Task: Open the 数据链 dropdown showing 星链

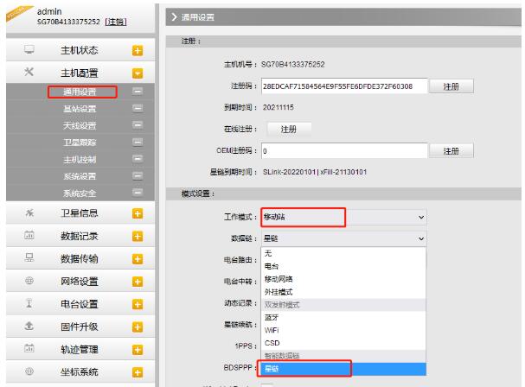Action: tap(343, 238)
